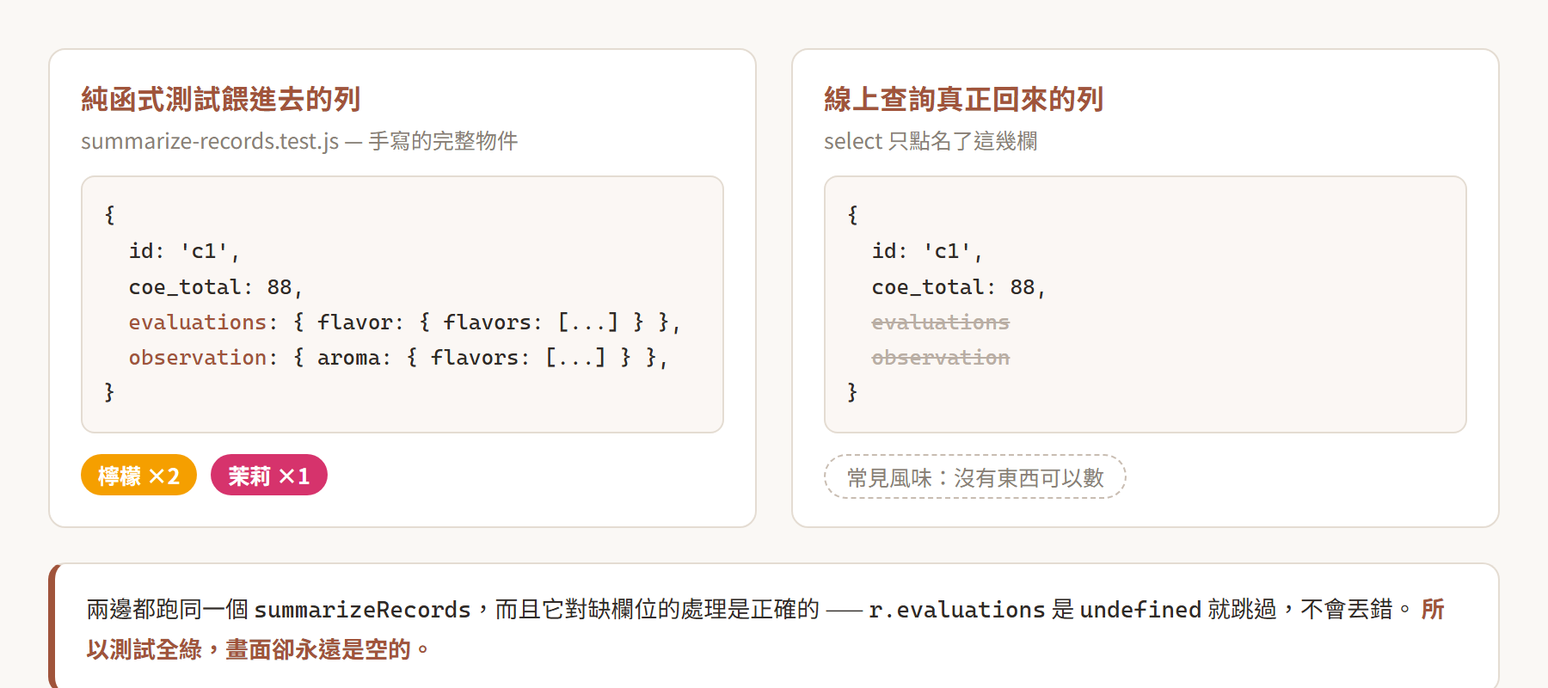Click coe_total: 88 in the left code block
Screen dimensions: 1548x688
pyautogui.click(x=215, y=286)
